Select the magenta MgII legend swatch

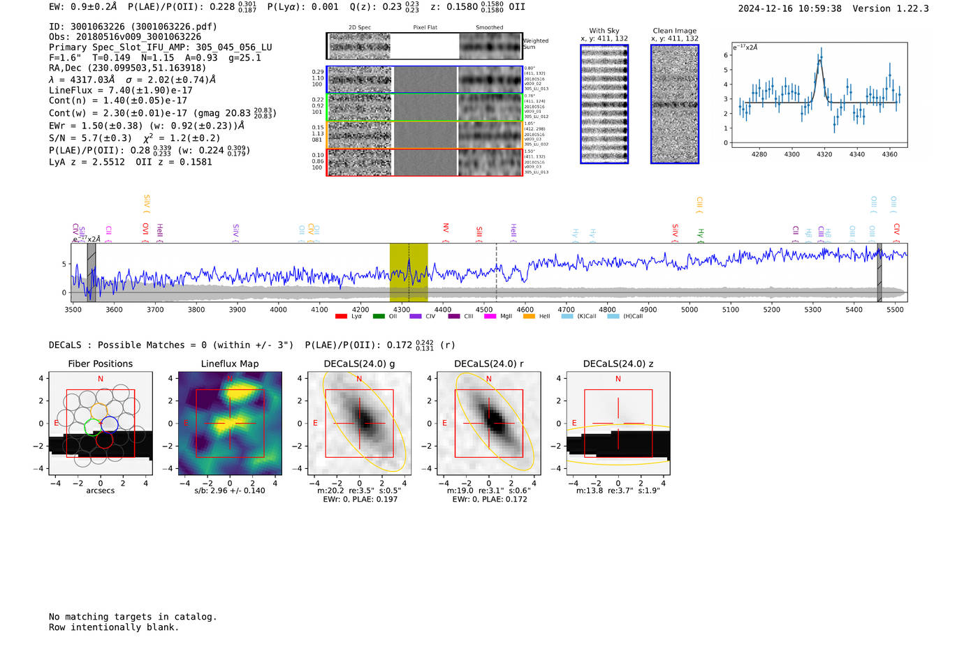[490, 317]
